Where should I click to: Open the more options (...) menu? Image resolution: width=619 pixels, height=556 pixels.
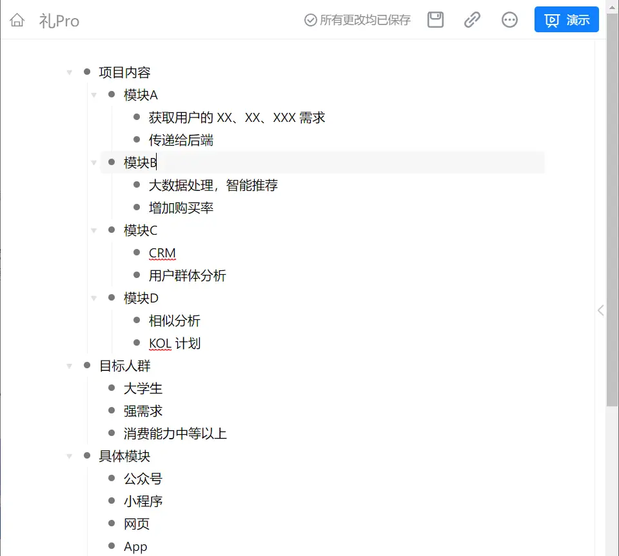pos(509,19)
